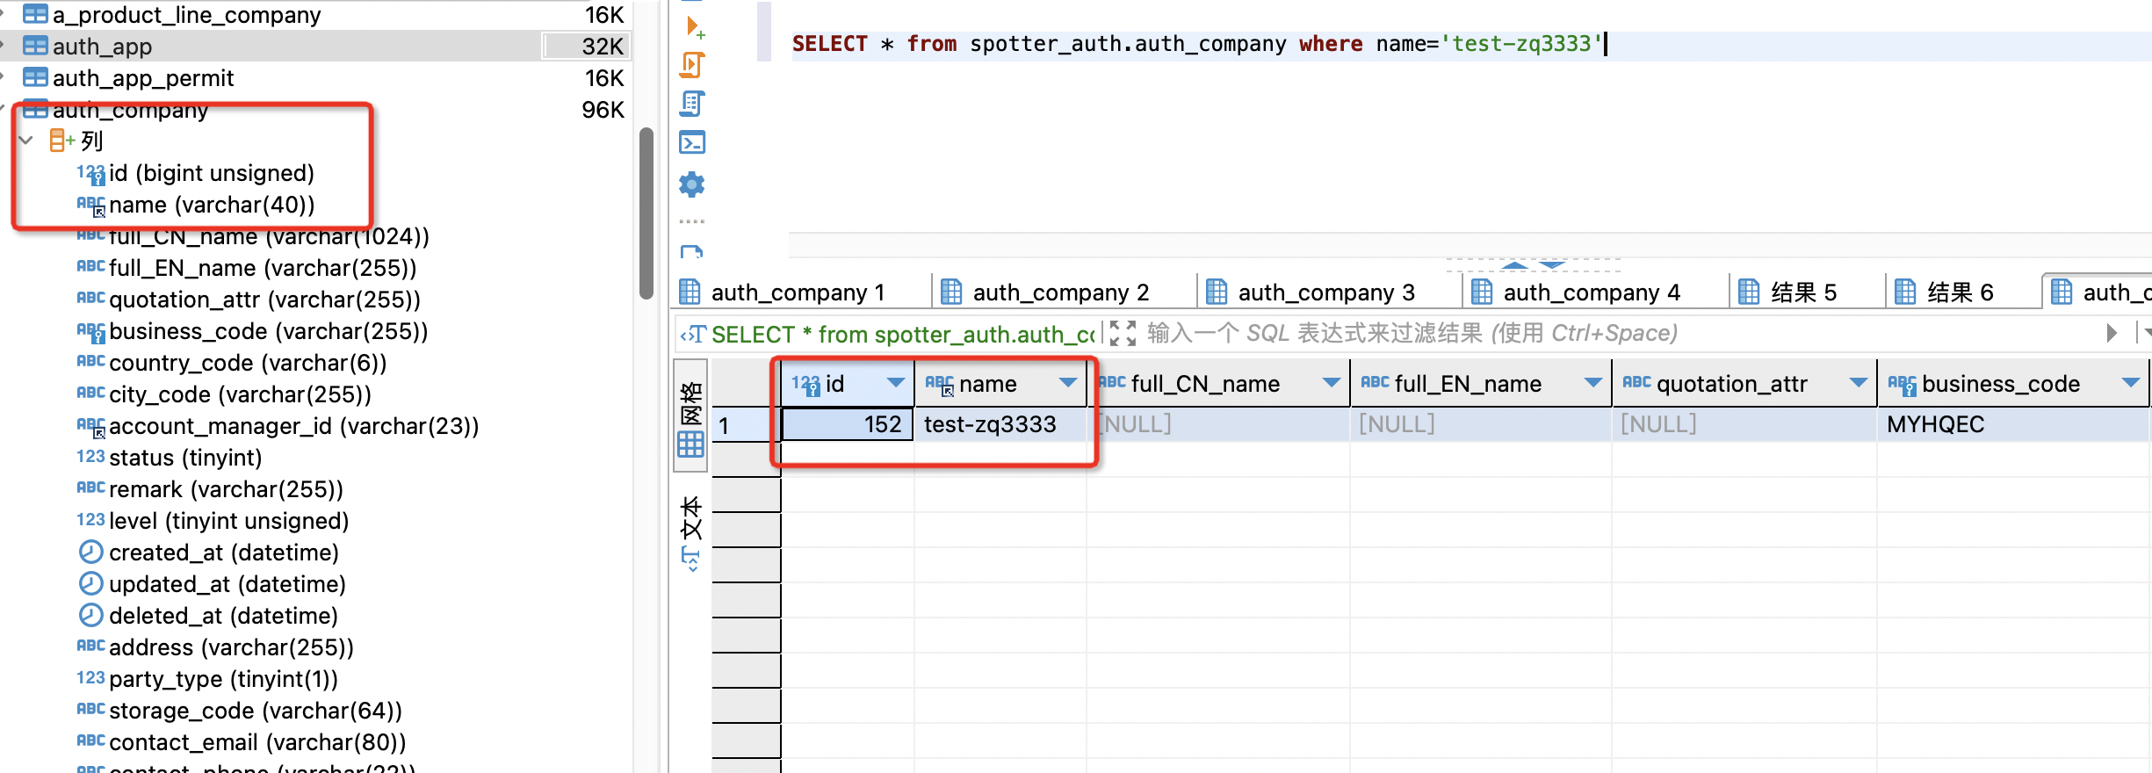
Task: Click the id key column icon in the tree
Action: (x=90, y=174)
